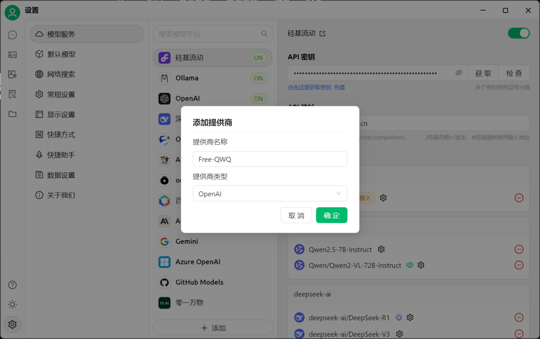Remove the Qwen2-VL-72B-Instruct model
This screenshot has height=339, width=540.
[519, 265]
